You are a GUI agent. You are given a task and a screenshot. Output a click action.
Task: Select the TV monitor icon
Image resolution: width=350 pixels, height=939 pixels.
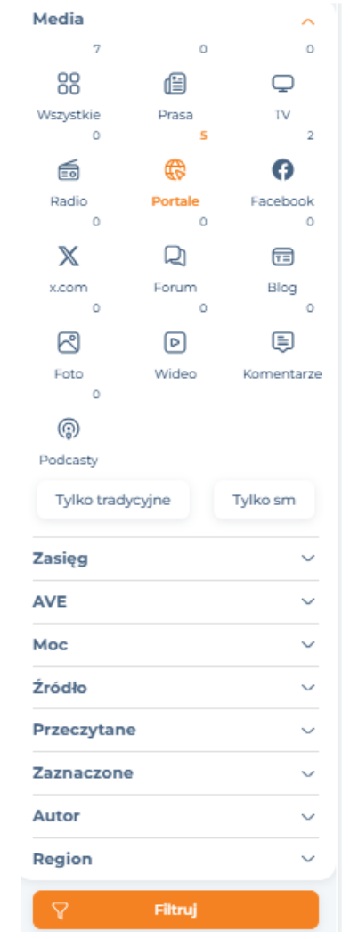tap(282, 84)
